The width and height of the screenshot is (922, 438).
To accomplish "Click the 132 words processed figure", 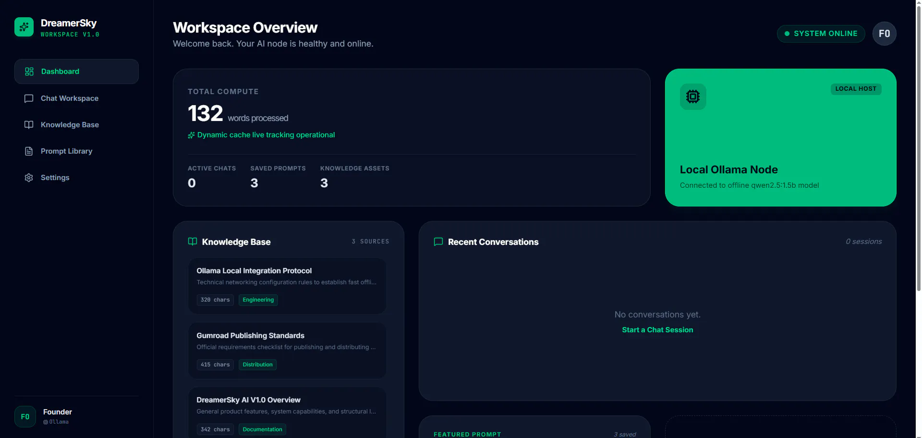I will (238, 114).
